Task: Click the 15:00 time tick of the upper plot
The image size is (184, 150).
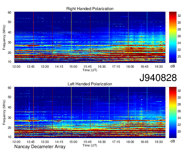Action: [x=73, y=67]
